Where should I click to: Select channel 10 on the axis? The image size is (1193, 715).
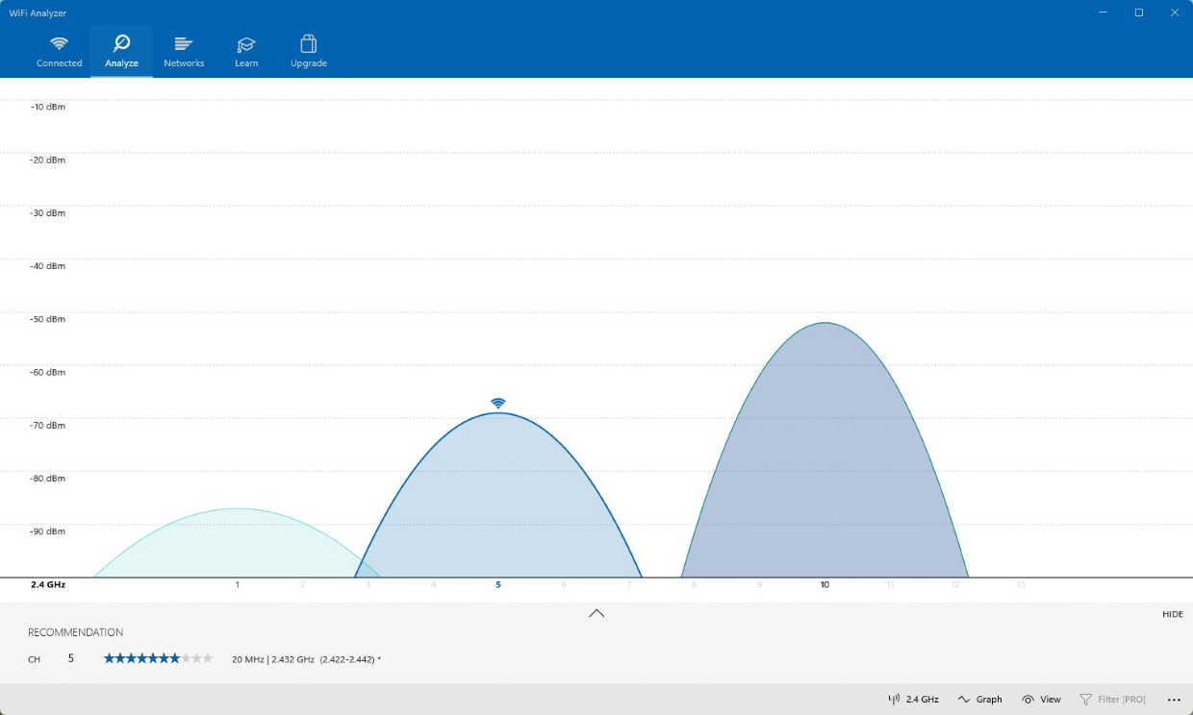tap(825, 583)
